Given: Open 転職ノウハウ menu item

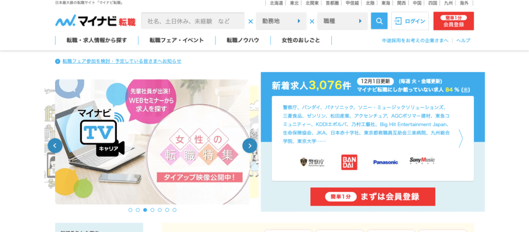Looking at the screenshot, I should (243, 40).
